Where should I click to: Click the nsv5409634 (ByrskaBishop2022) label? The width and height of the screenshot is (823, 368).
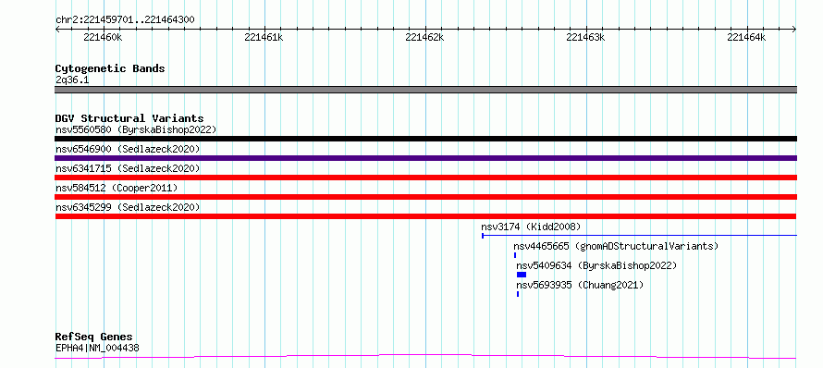[596, 265]
